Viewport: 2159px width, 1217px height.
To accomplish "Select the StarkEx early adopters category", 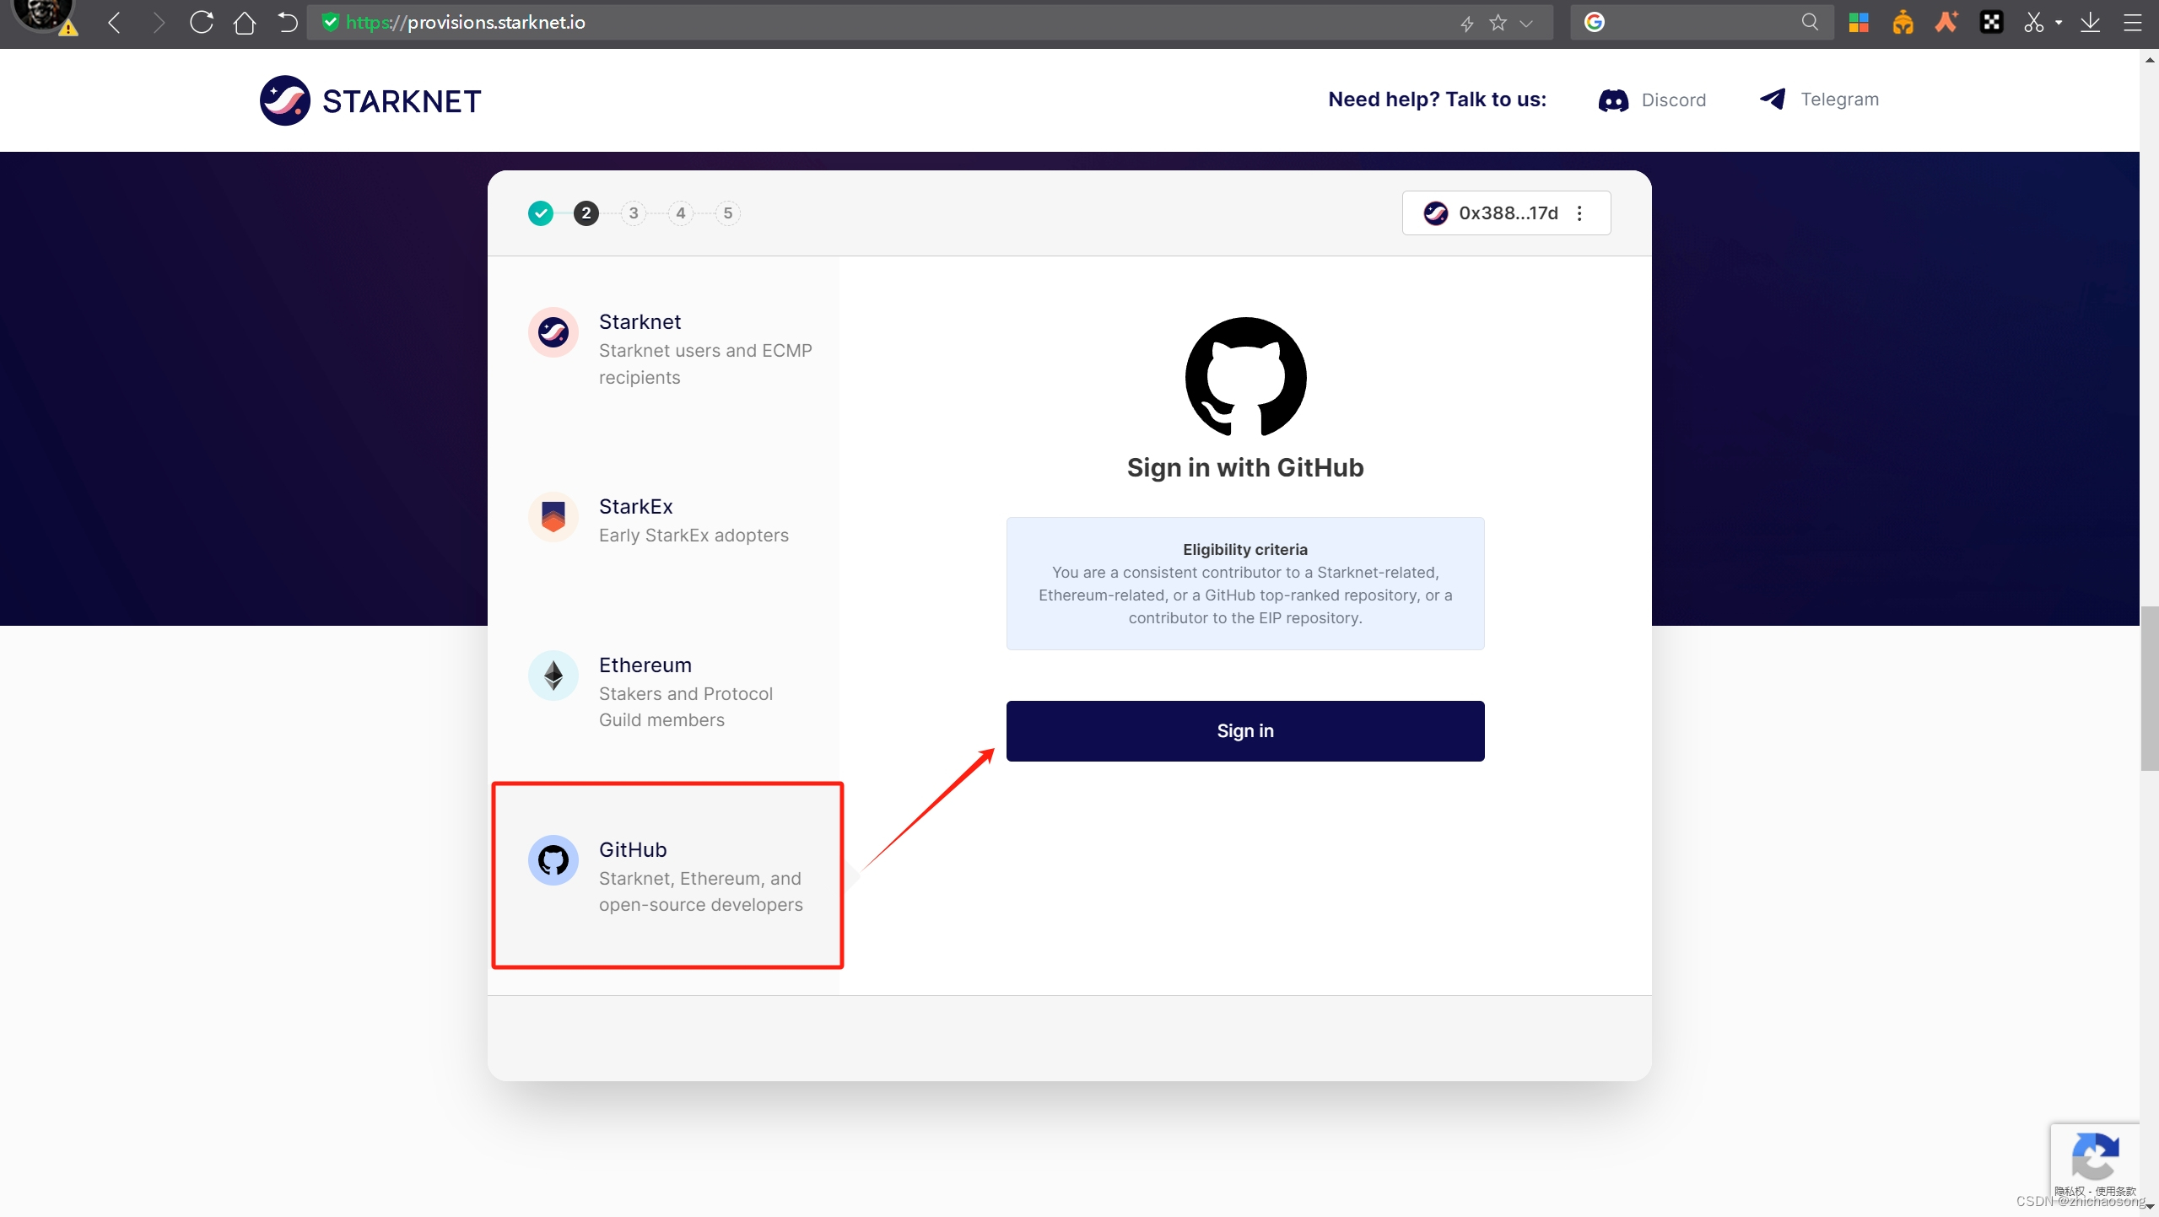I will 665,520.
